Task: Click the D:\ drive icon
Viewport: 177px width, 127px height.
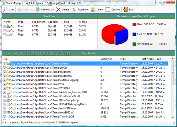Action: 8,31
